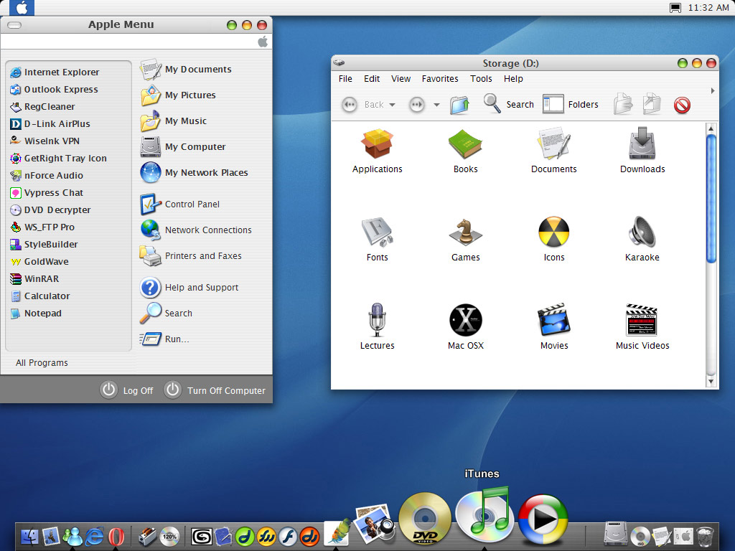Open the Applications folder
Screen dimensions: 735x551
click(378, 151)
